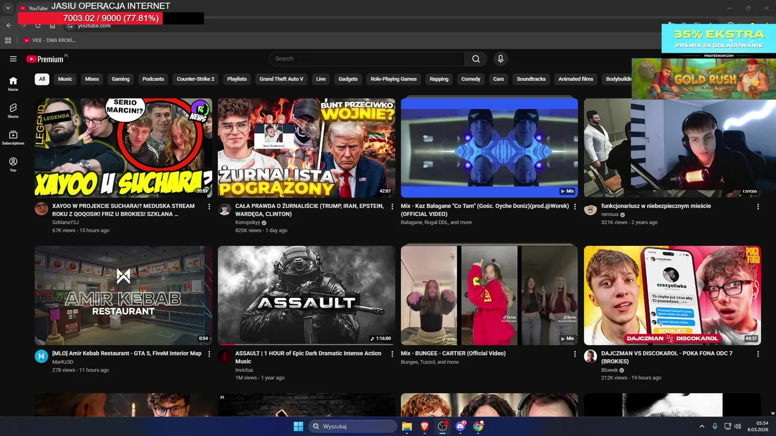This screenshot has width=776, height=436.
Task: Open the XAYOO U SUCHARA thumbnail
Action: (x=124, y=148)
